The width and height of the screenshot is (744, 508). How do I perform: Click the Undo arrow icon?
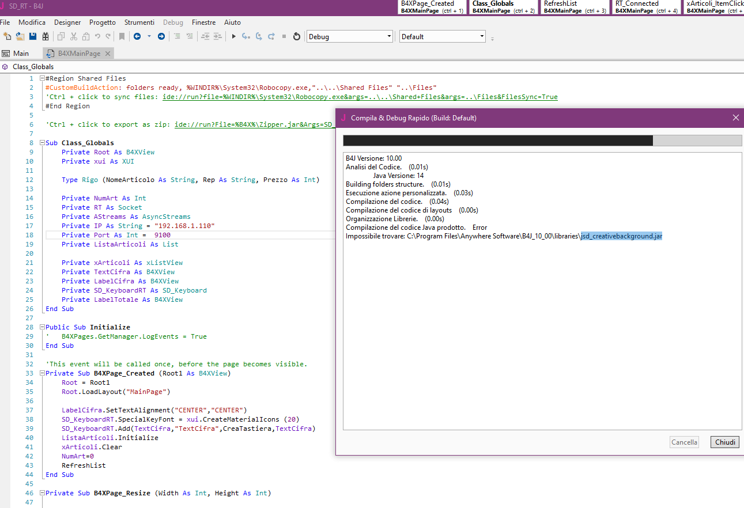[x=97, y=36]
